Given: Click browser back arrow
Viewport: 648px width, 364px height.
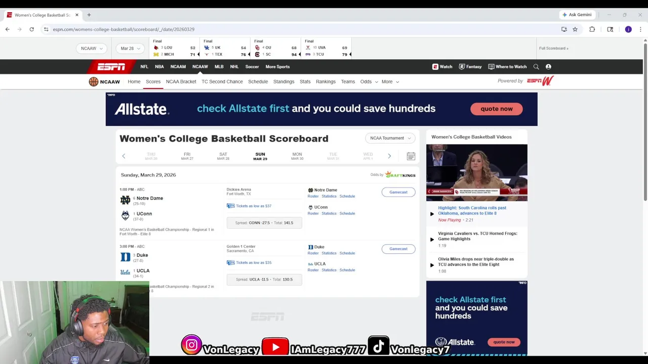Looking at the screenshot, I should pyautogui.click(x=7, y=29).
